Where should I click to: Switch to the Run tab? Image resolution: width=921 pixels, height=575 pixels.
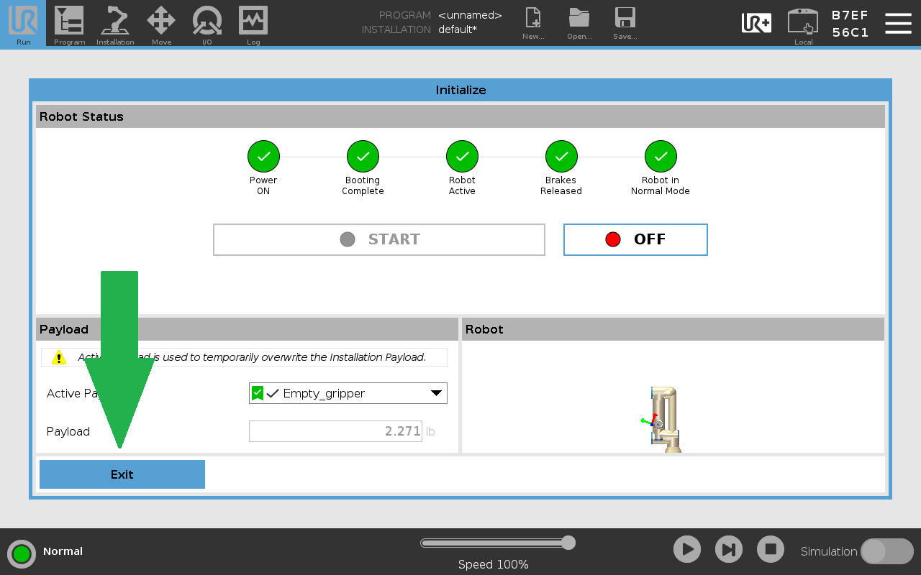[x=23, y=23]
